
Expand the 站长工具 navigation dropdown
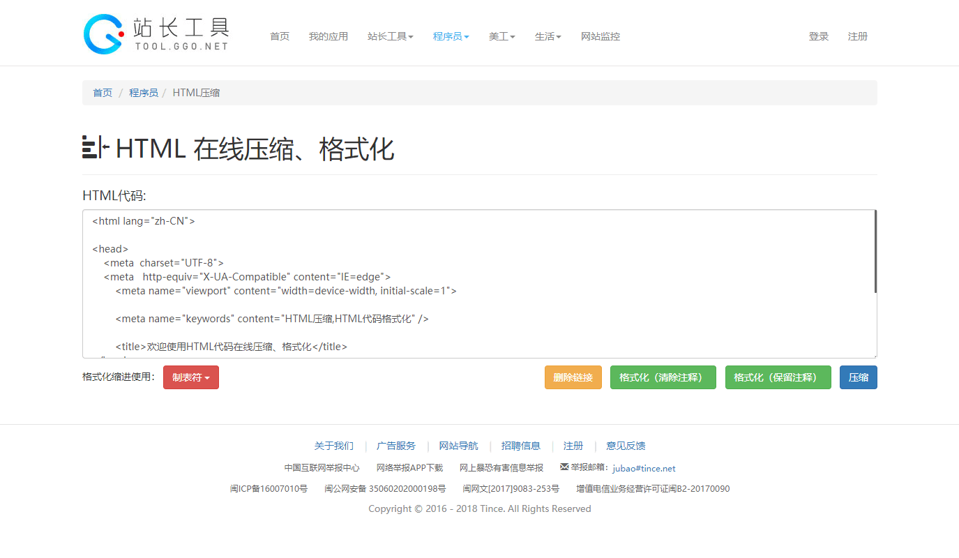point(390,36)
